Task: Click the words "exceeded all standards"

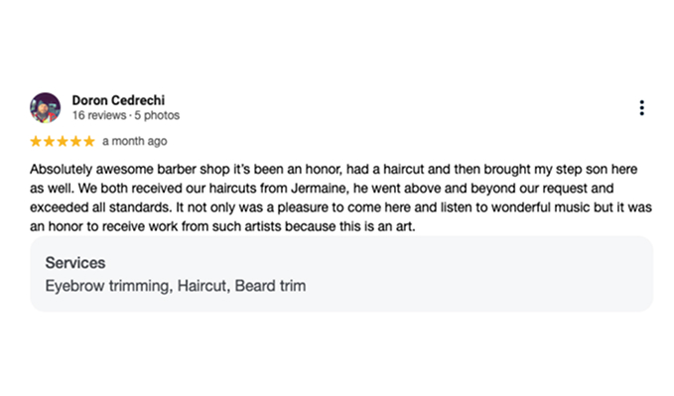Action: pos(99,207)
